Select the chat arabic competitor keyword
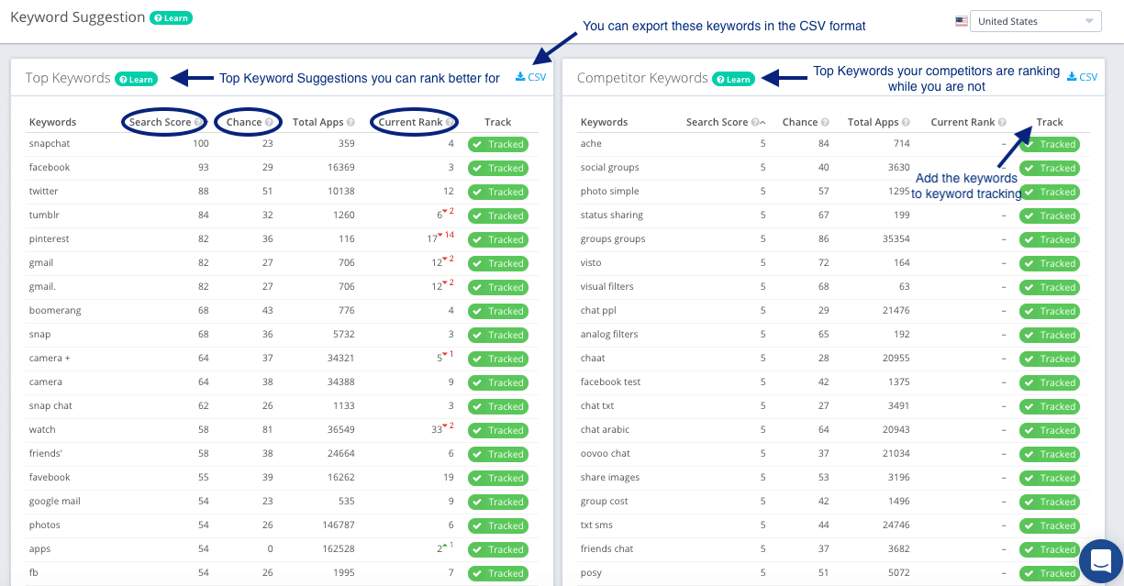Screen dimensions: 1124x586 coord(606,430)
